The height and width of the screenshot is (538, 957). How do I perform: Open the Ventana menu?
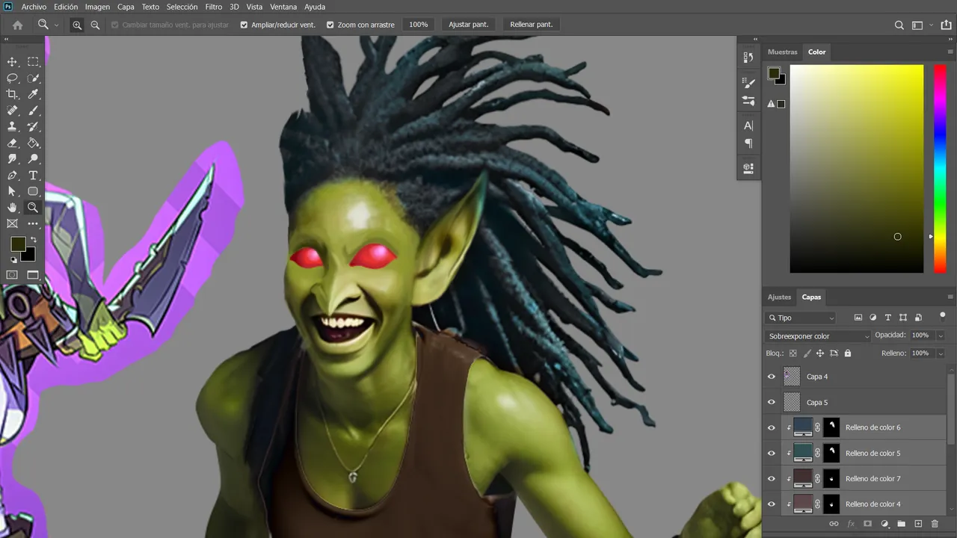point(283,7)
